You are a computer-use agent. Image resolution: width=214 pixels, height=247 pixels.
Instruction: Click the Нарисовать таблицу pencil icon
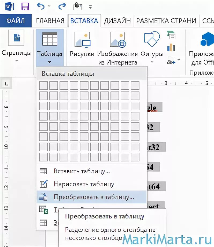(43, 184)
